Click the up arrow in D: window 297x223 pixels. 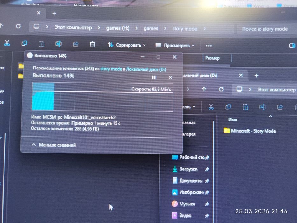(x=204, y=89)
